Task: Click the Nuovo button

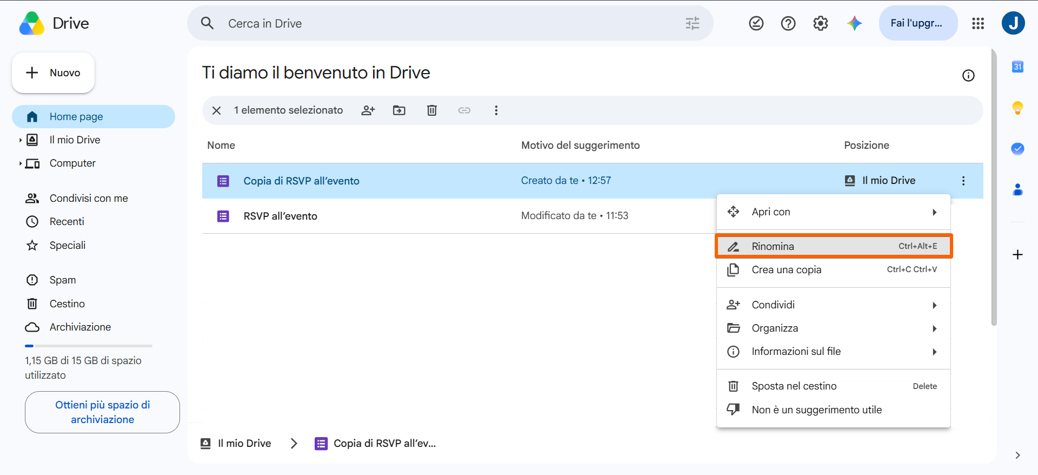Action: (x=54, y=72)
